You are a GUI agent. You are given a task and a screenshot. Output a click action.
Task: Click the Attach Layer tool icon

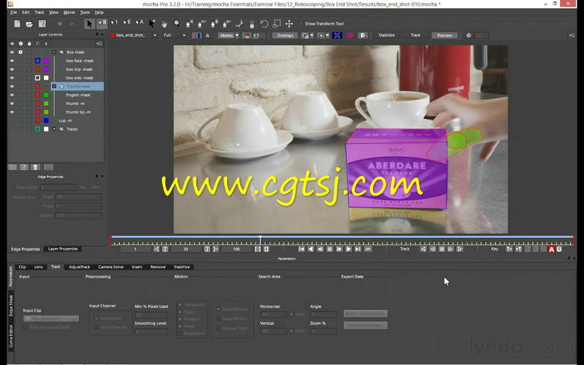coord(239,24)
